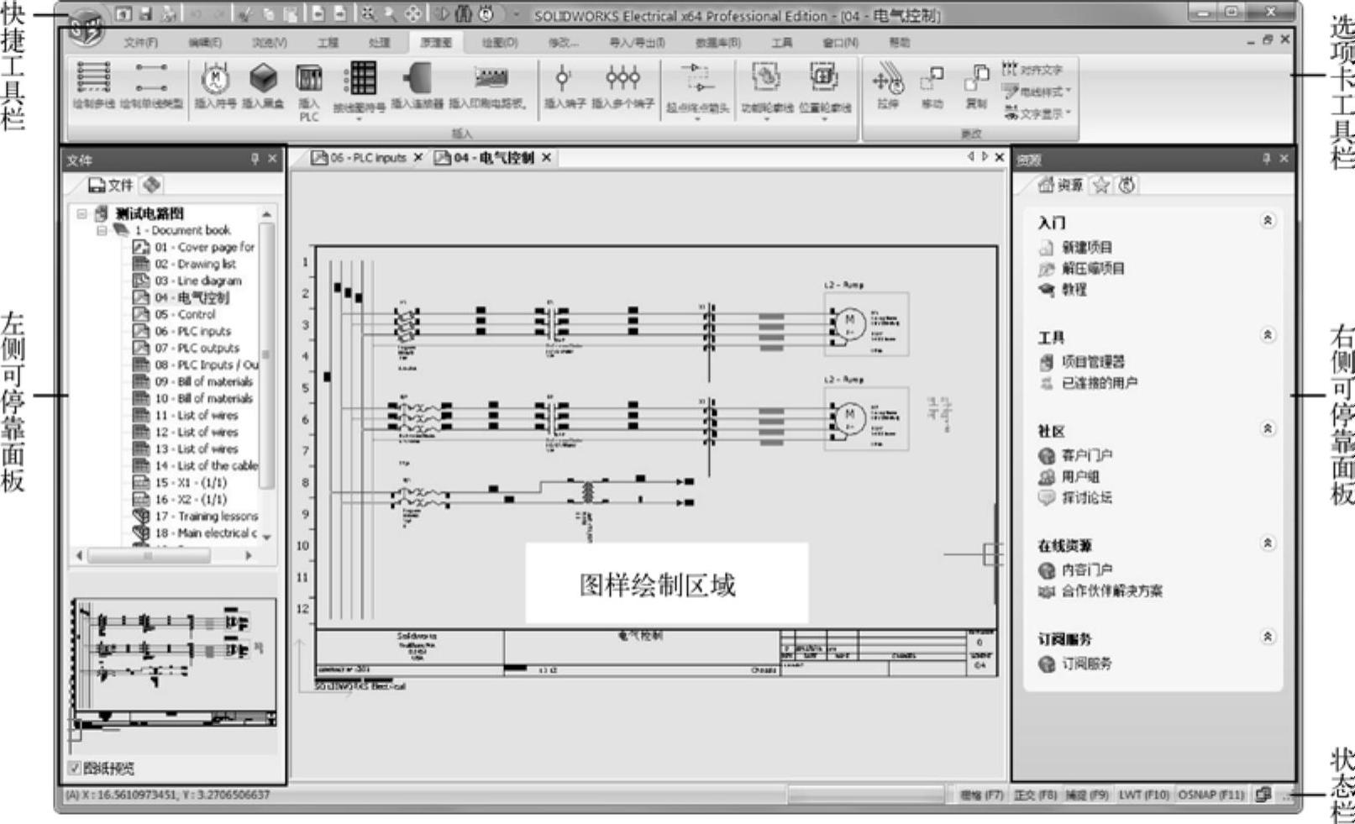This screenshot has width=1355, height=824.
Task: Toggle 正交 (F8) ortho mode
Action: (1035, 794)
